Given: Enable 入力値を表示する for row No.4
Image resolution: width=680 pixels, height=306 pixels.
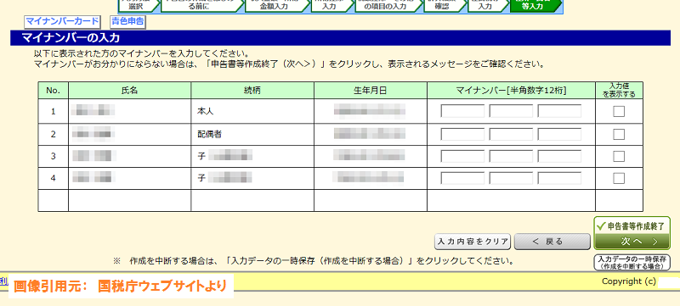Looking at the screenshot, I should [619, 178].
